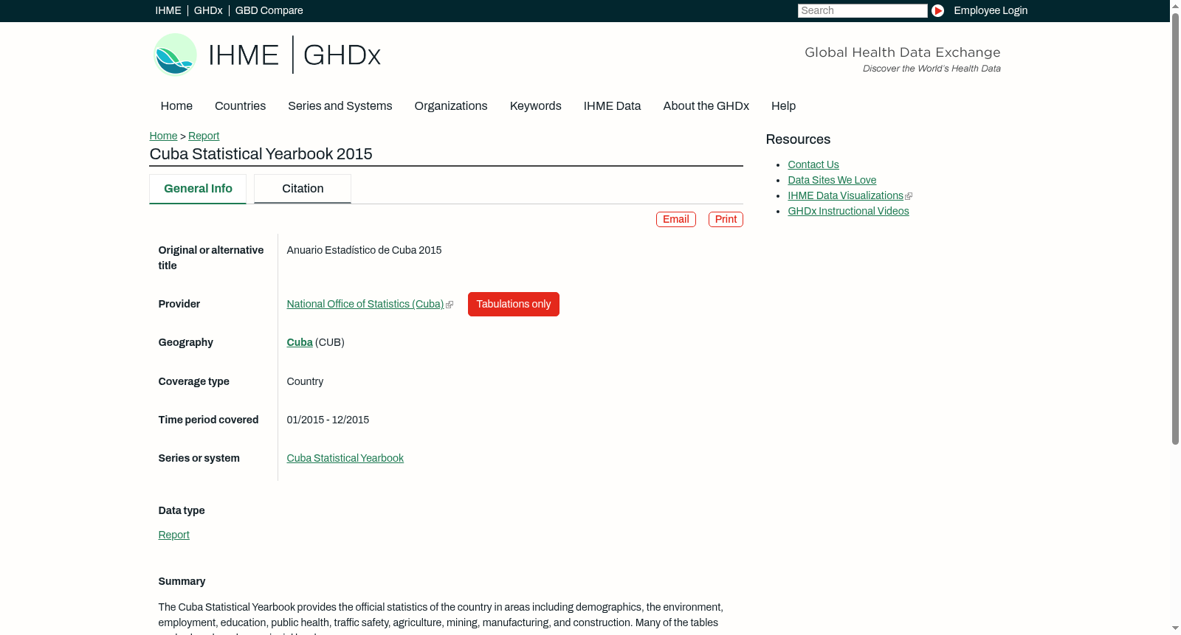Open Series and Systems menu item
Screen dimensions: 1181x635
[x=340, y=106]
